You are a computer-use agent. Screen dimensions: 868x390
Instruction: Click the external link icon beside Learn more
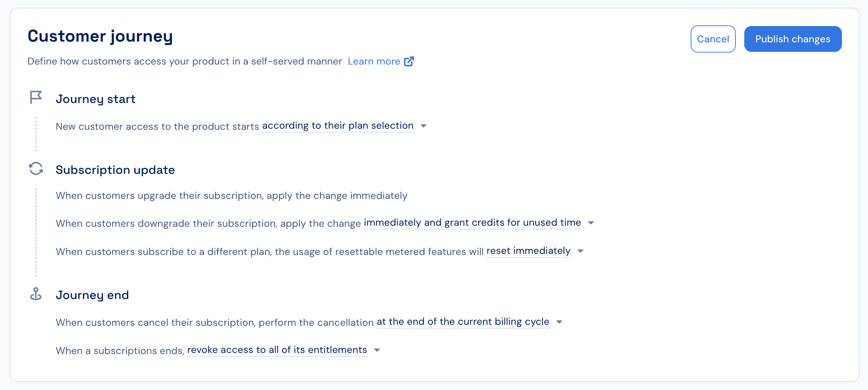click(409, 61)
